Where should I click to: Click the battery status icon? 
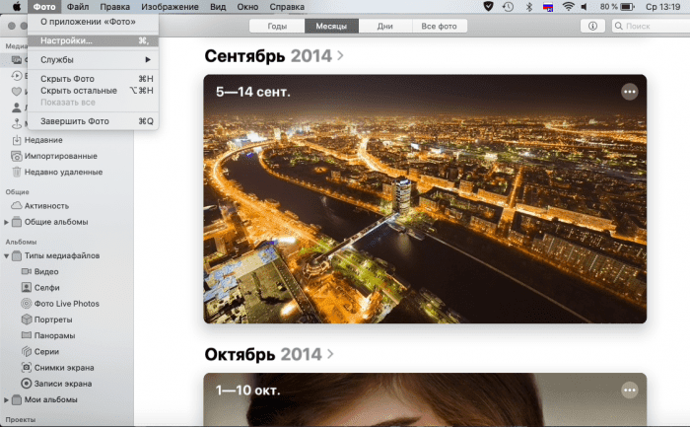click(627, 7)
